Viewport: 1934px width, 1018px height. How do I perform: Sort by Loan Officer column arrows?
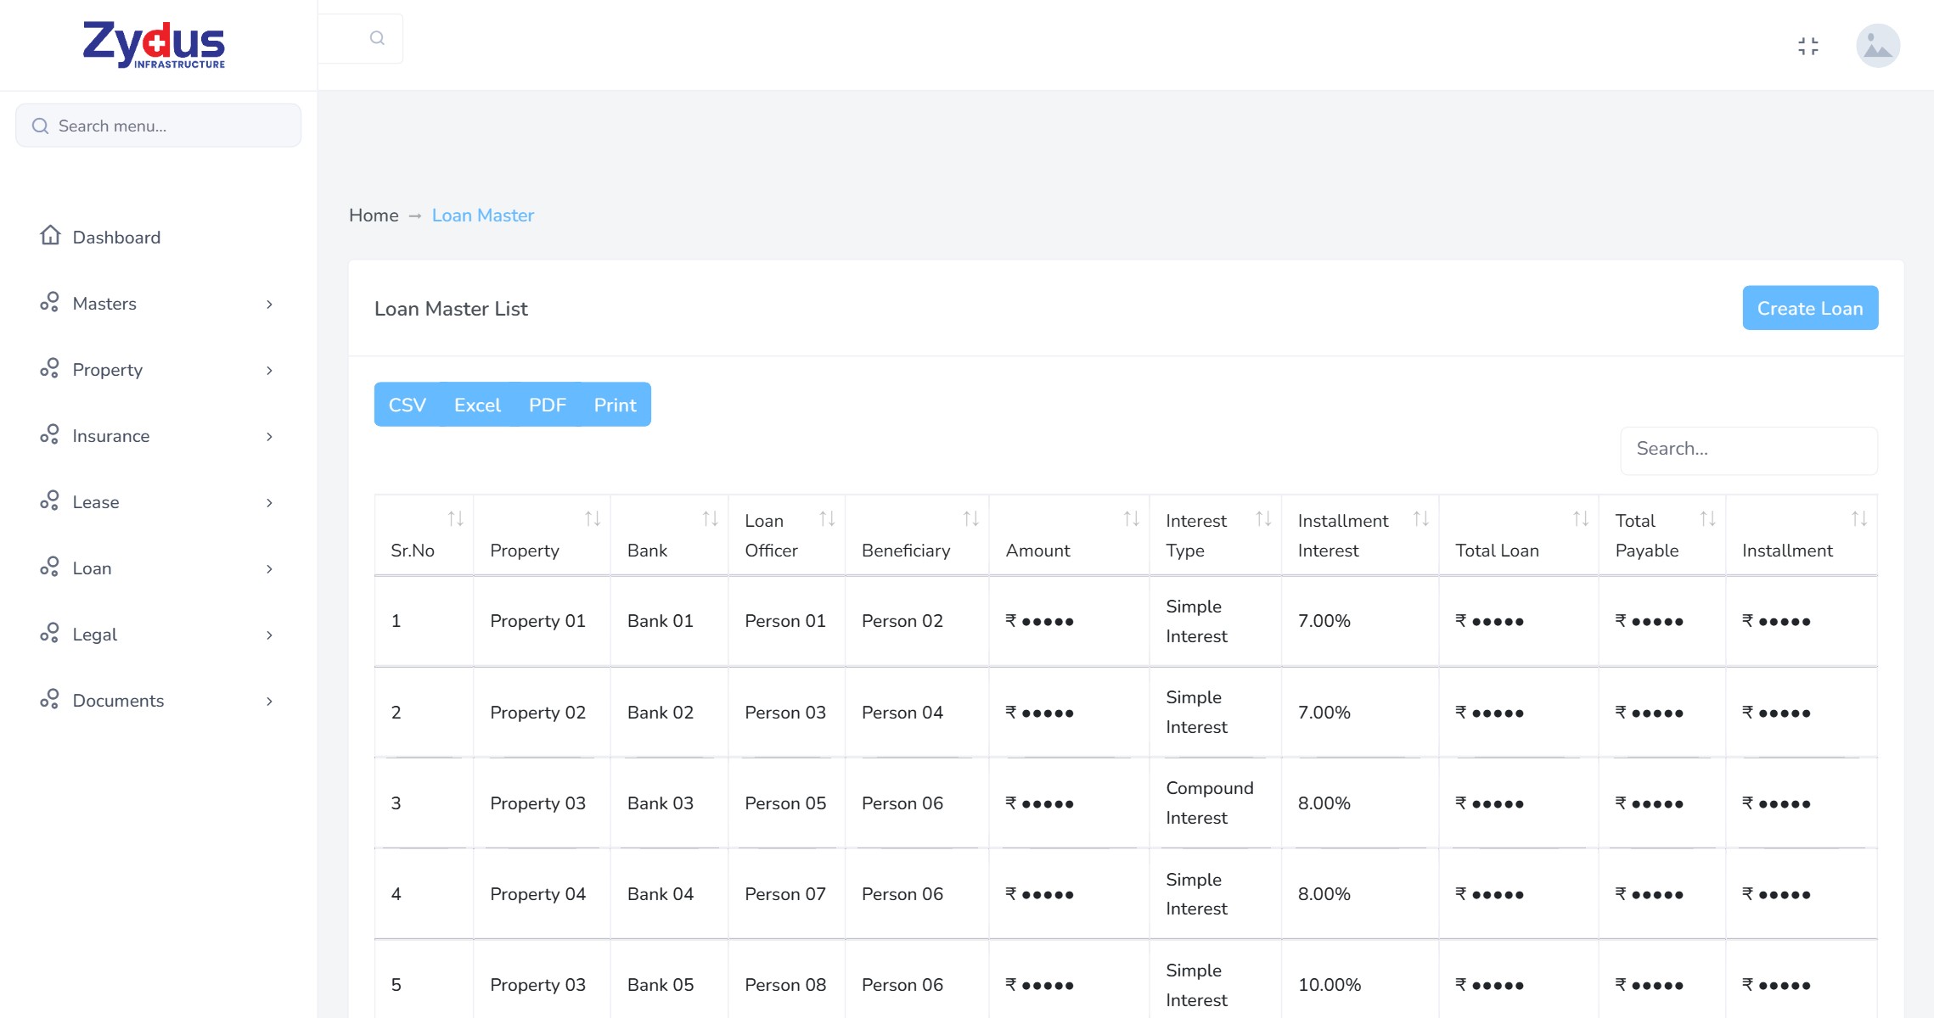pyautogui.click(x=827, y=518)
